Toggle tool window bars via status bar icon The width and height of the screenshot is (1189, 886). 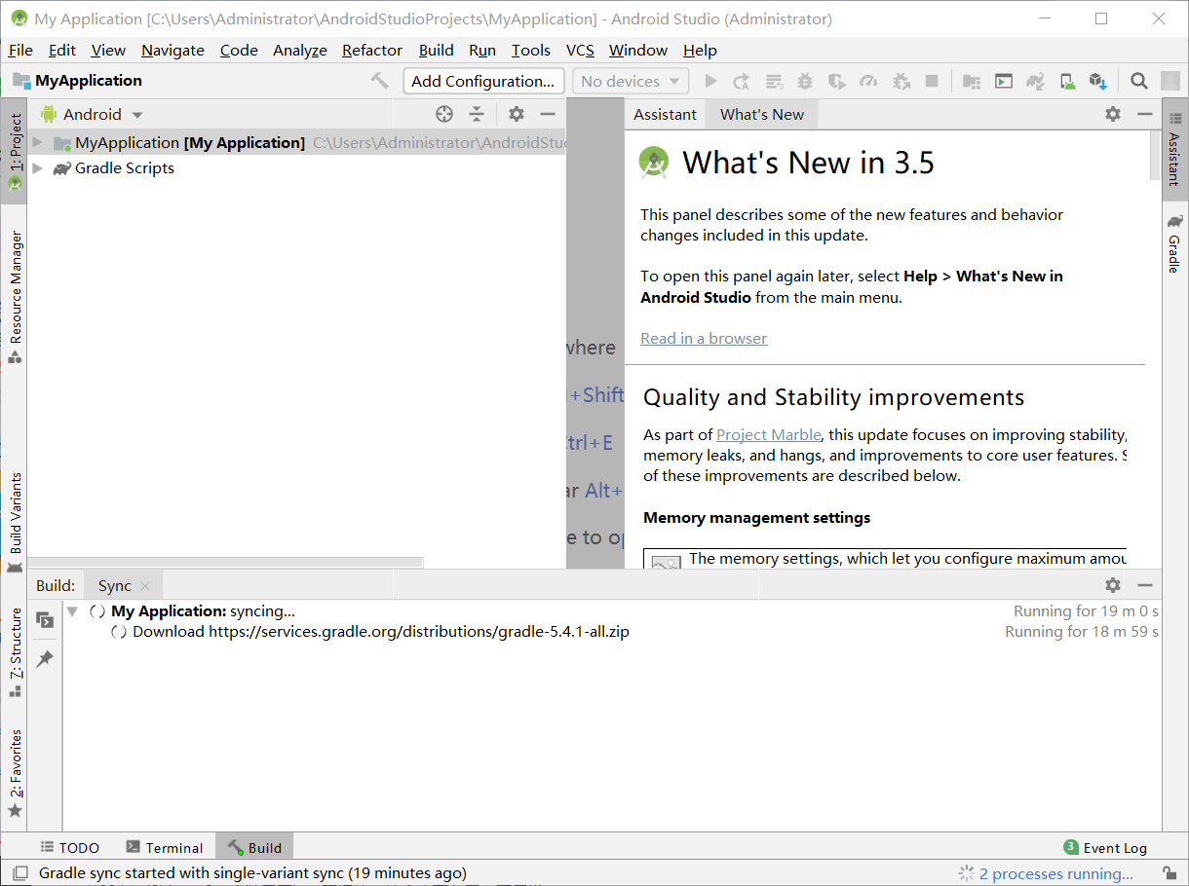19,873
